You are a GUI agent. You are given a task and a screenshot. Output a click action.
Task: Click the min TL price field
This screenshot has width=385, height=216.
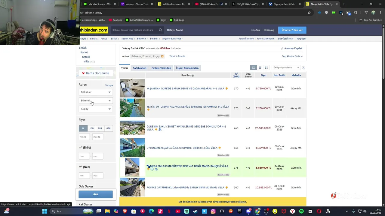(84, 137)
